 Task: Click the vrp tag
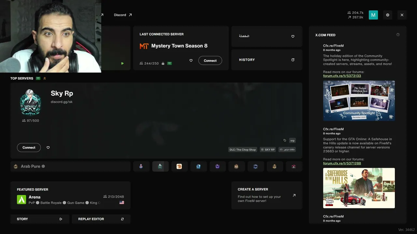pyautogui.click(x=292, y=140)
